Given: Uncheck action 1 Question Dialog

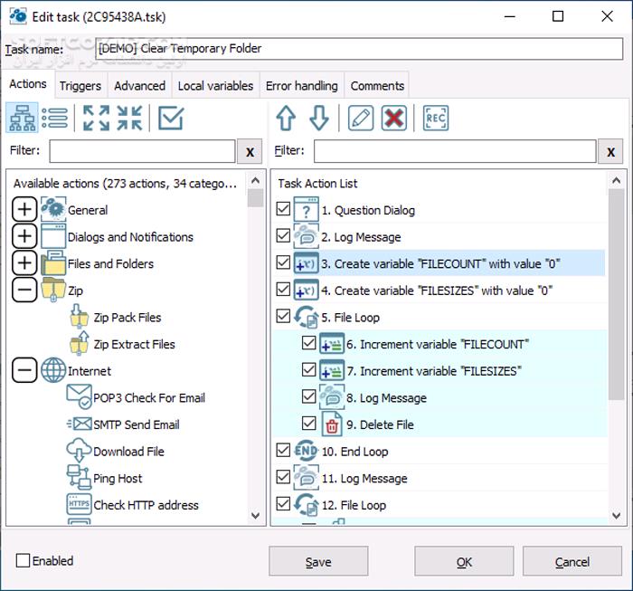Looking at the screenshot, I should tap(283, 209).
